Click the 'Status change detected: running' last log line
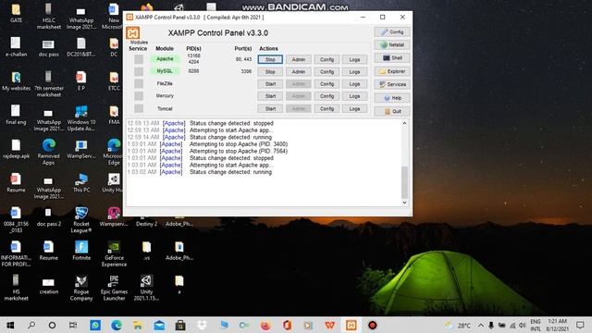The image size is (592, 333). click(230, 172)
